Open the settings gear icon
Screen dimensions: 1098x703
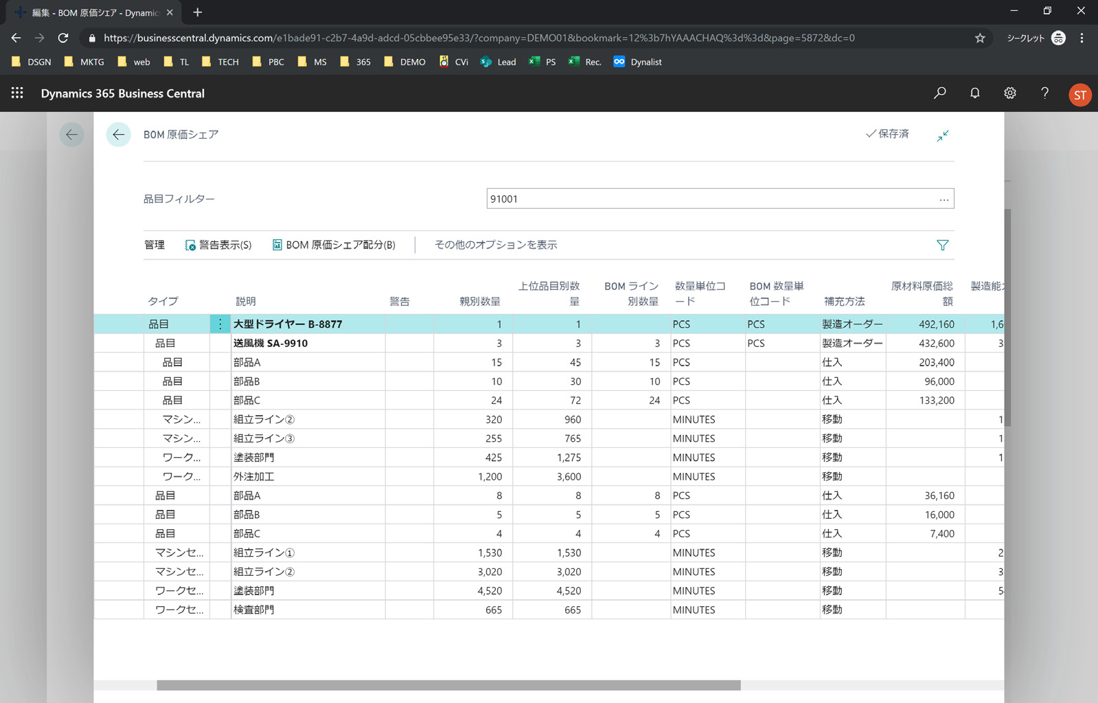1009,93
